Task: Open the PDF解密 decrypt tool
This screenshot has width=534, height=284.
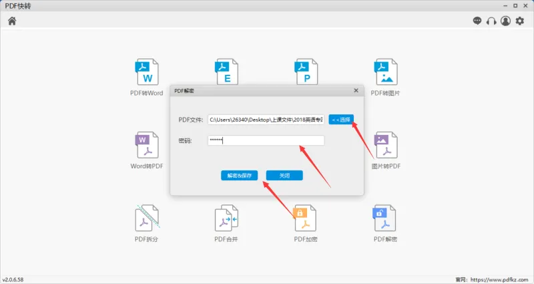Action: point(385,223)
